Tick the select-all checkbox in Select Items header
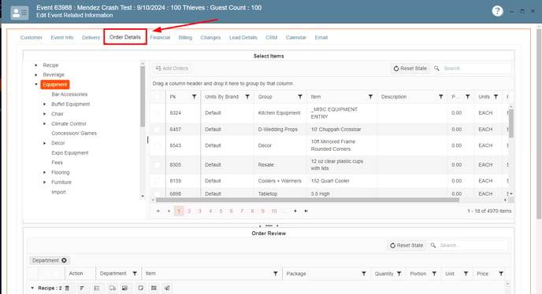Image resolution: width=542 pixels, height=294 pixels. pos(157,97)
